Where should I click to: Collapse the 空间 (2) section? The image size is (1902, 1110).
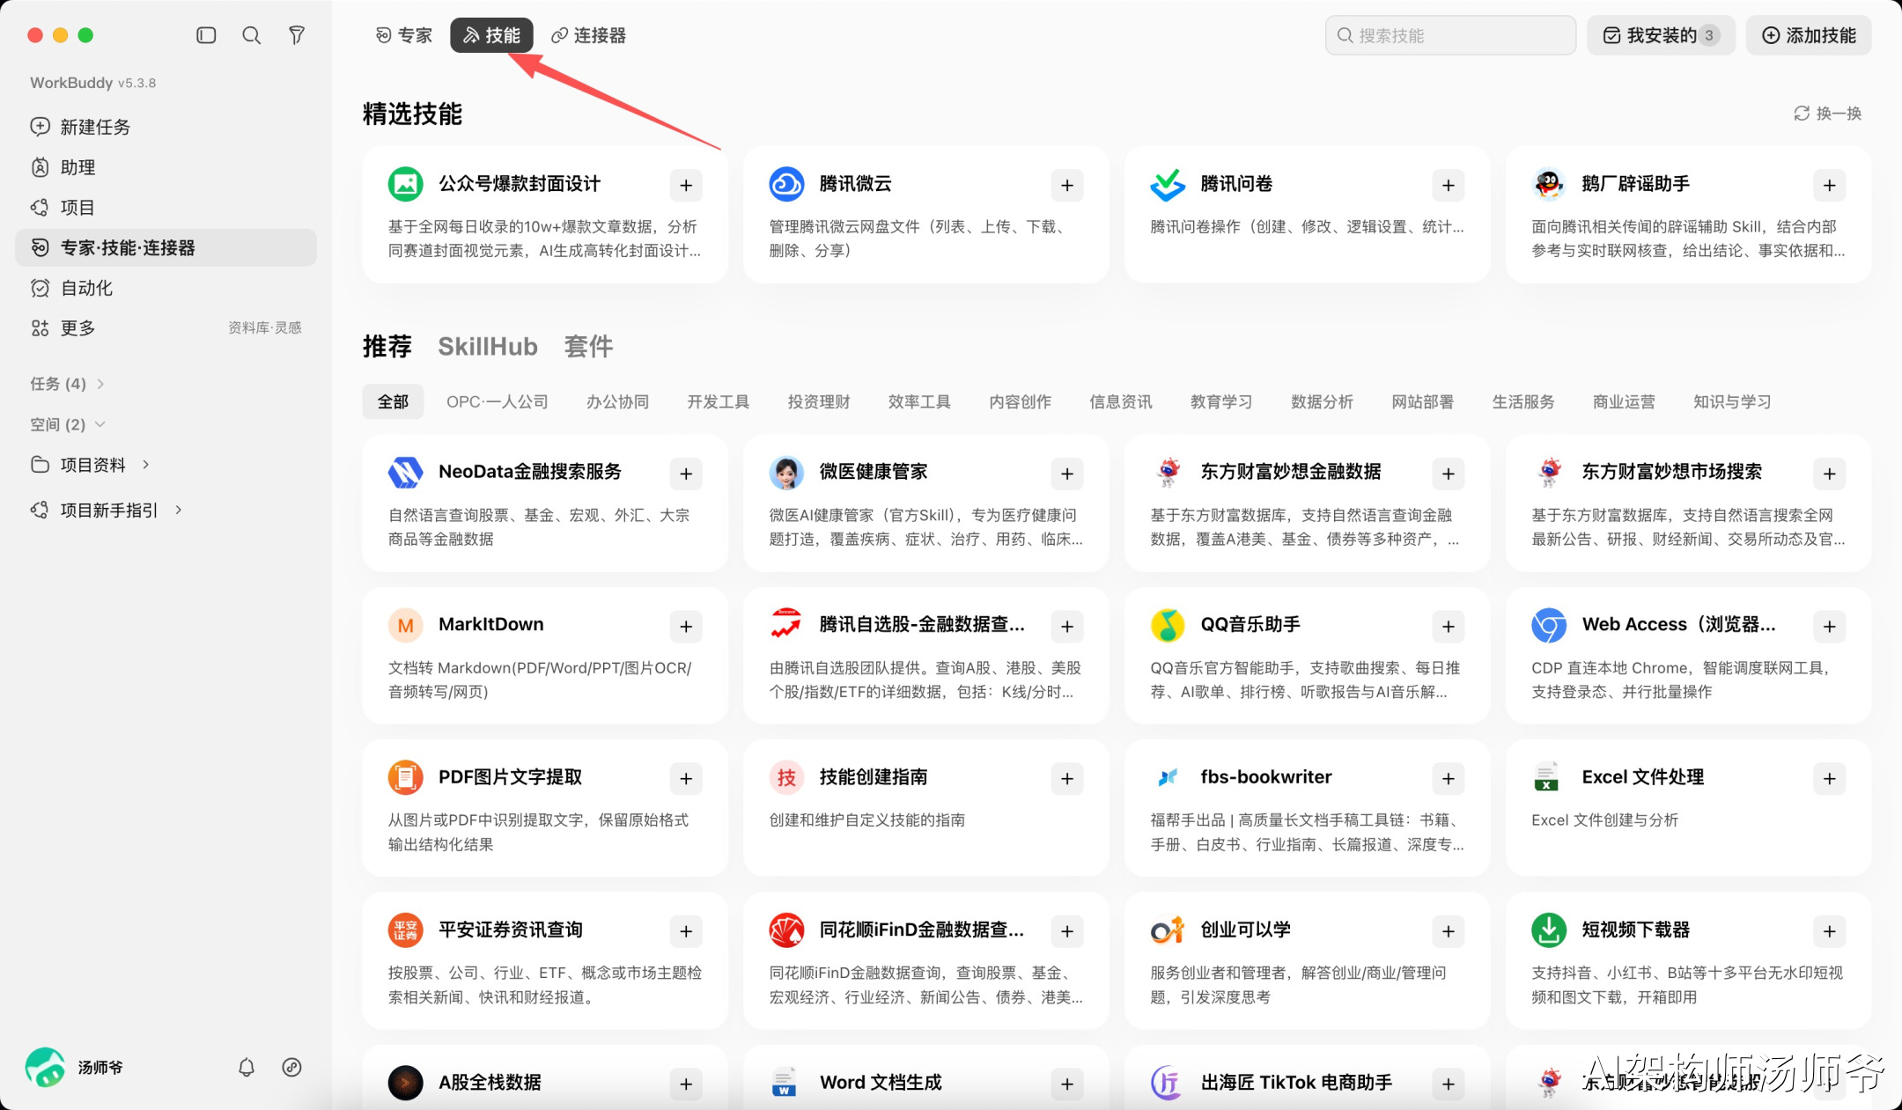coord(67,424)
